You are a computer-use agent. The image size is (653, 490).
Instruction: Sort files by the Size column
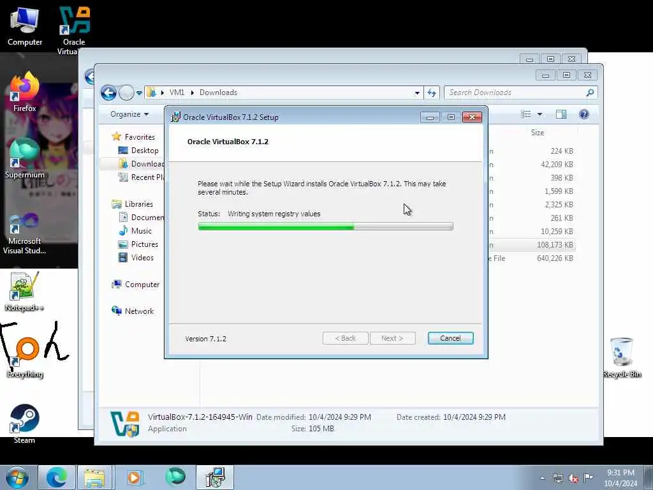pyautogui.click(x=537, y=133)
